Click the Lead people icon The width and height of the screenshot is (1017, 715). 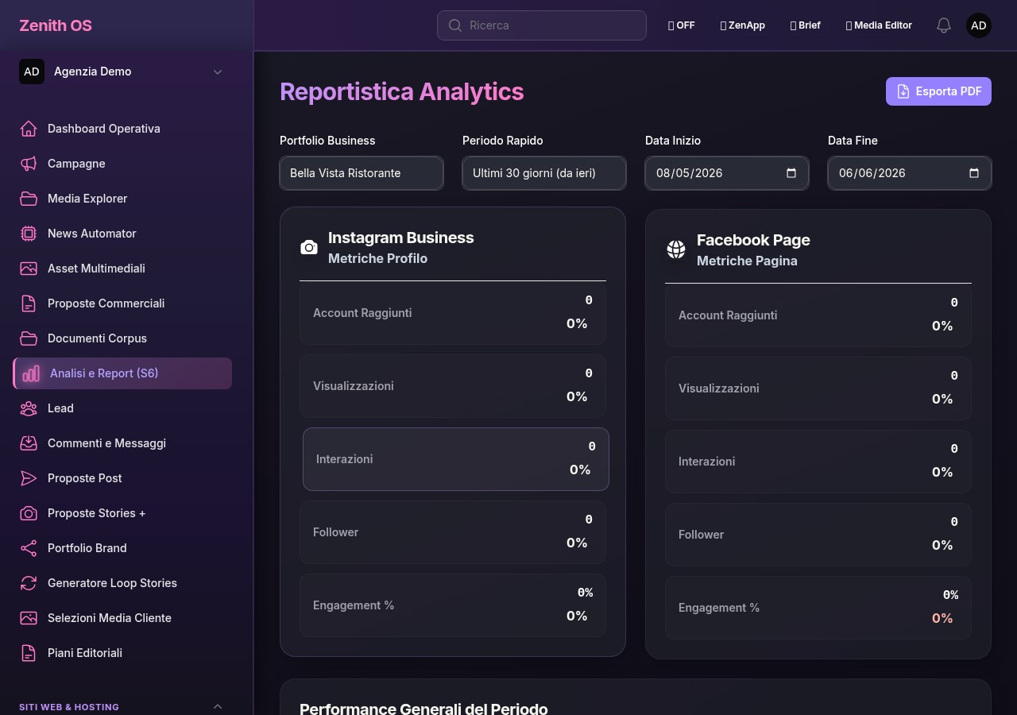pos(29,408)
